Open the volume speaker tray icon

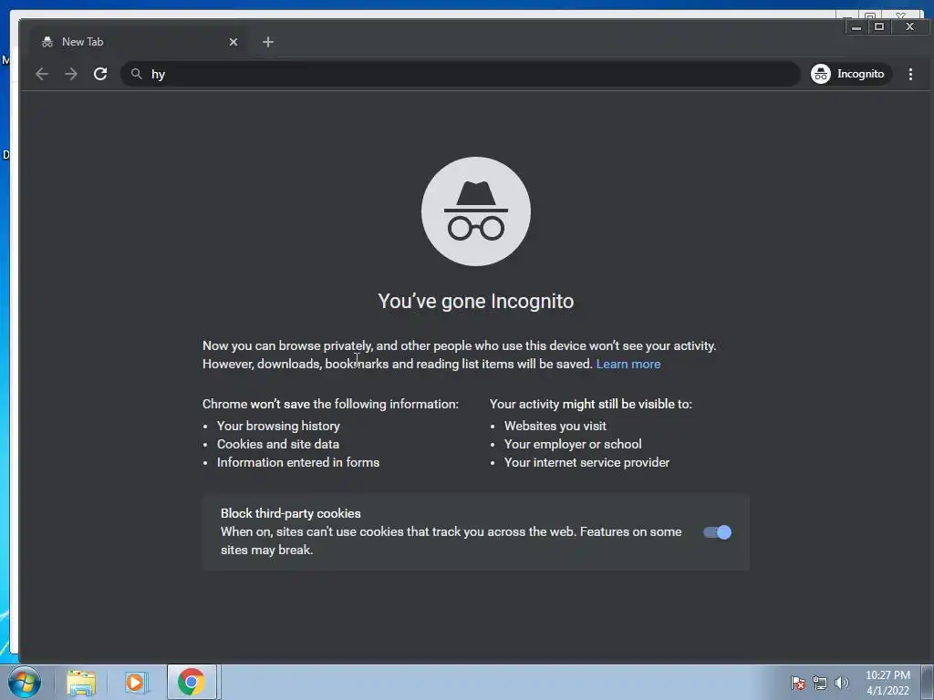click(x=841, y=683)
